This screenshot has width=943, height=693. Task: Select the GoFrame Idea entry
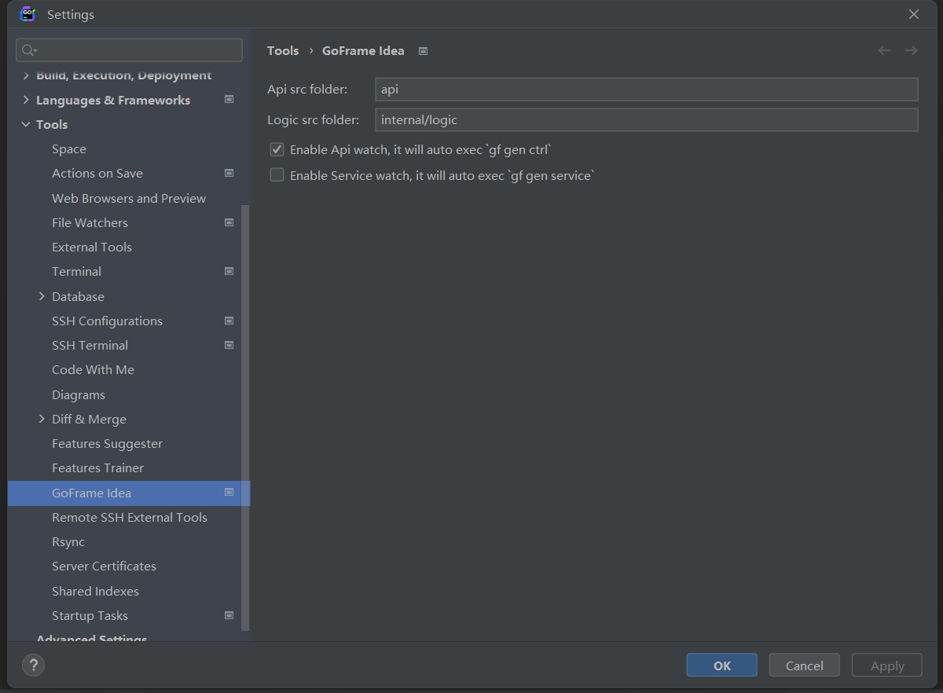(x=129, y=493)
